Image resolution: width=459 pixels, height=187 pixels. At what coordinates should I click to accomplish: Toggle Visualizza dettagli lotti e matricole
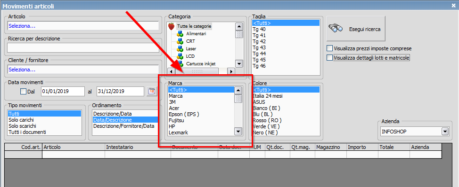(330, 58)
